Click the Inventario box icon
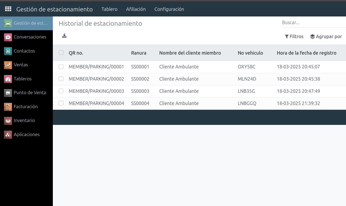The height and width of the screenshot is (206, 346). 8,121
